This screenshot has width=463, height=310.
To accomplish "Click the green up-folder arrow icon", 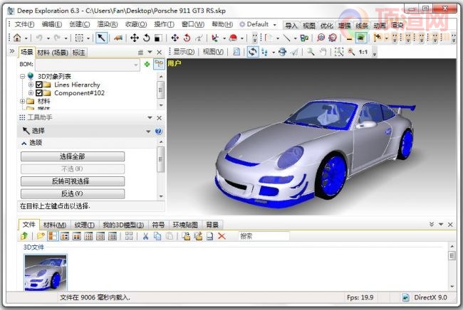I will 24,236.
